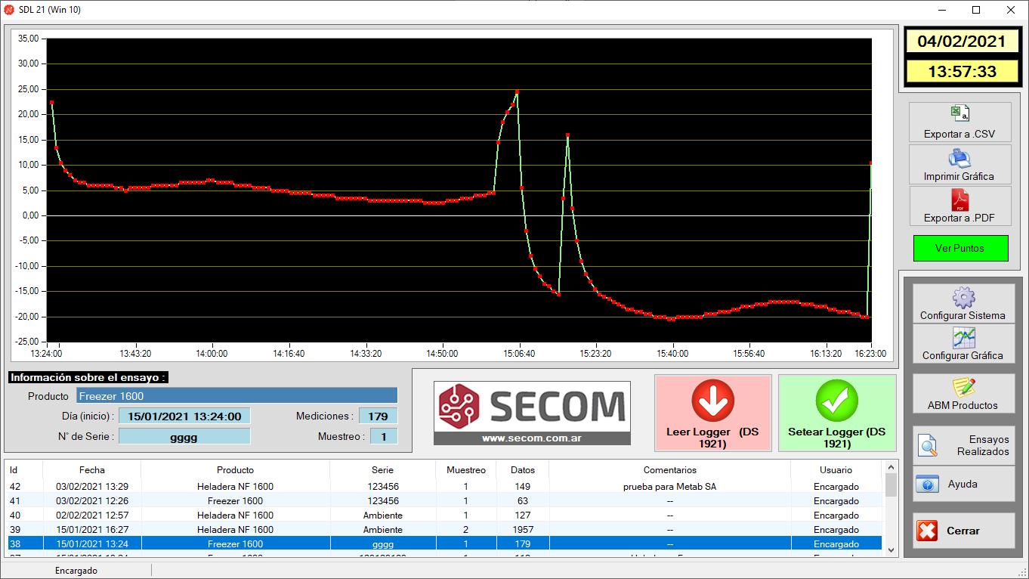Open the SECOM website logo banner
Image resolution: width=1029 pixels, height=579 pixels.
[x=532, y=413]
